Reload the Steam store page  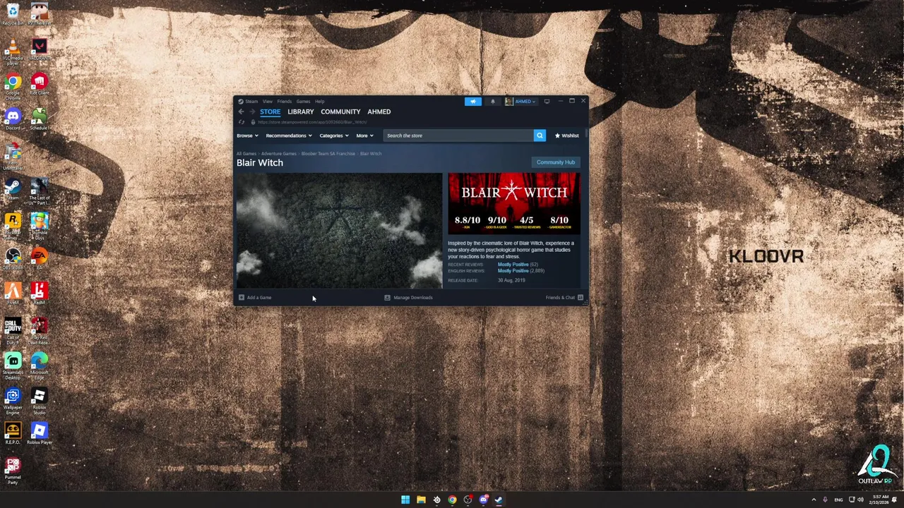241,122
